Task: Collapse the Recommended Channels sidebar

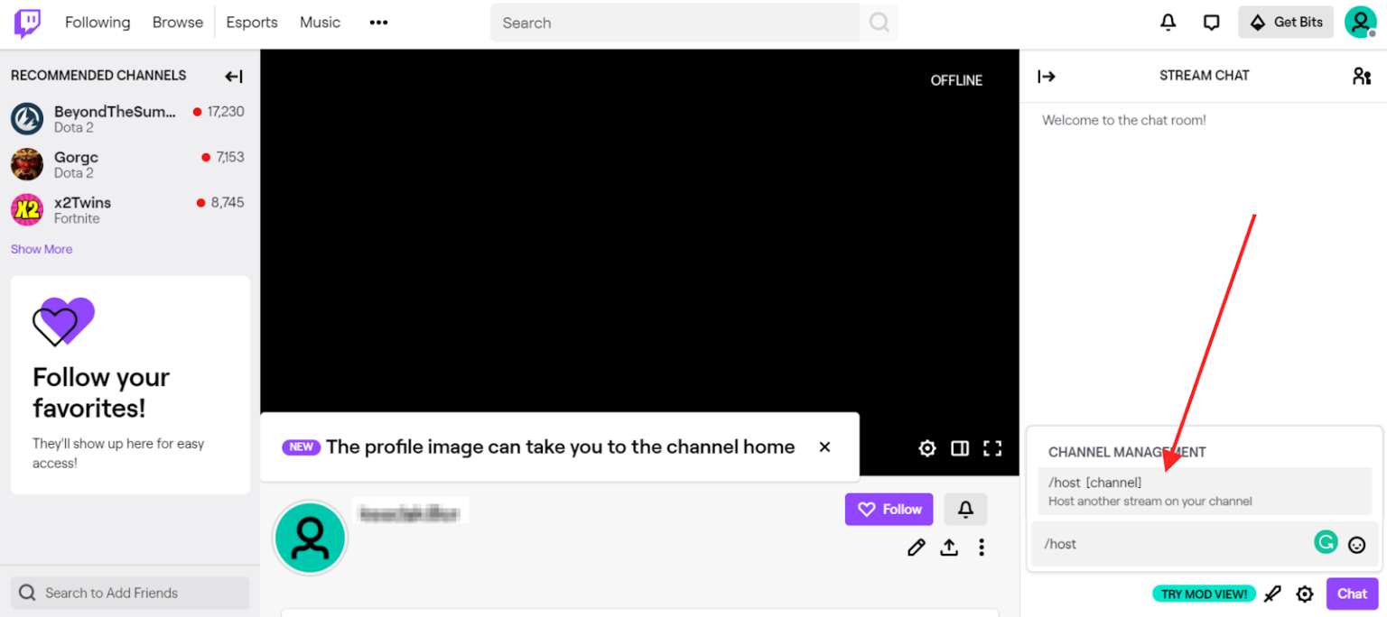Action: [234, 77]
